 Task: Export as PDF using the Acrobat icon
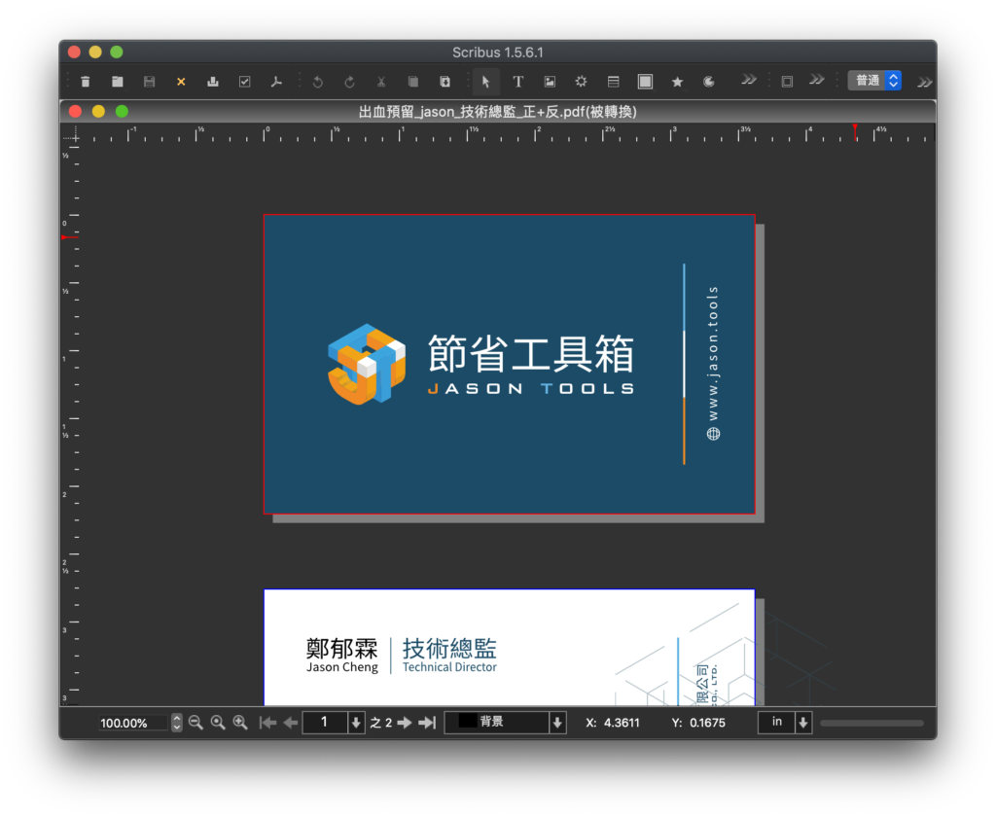[x=276, y=82]
